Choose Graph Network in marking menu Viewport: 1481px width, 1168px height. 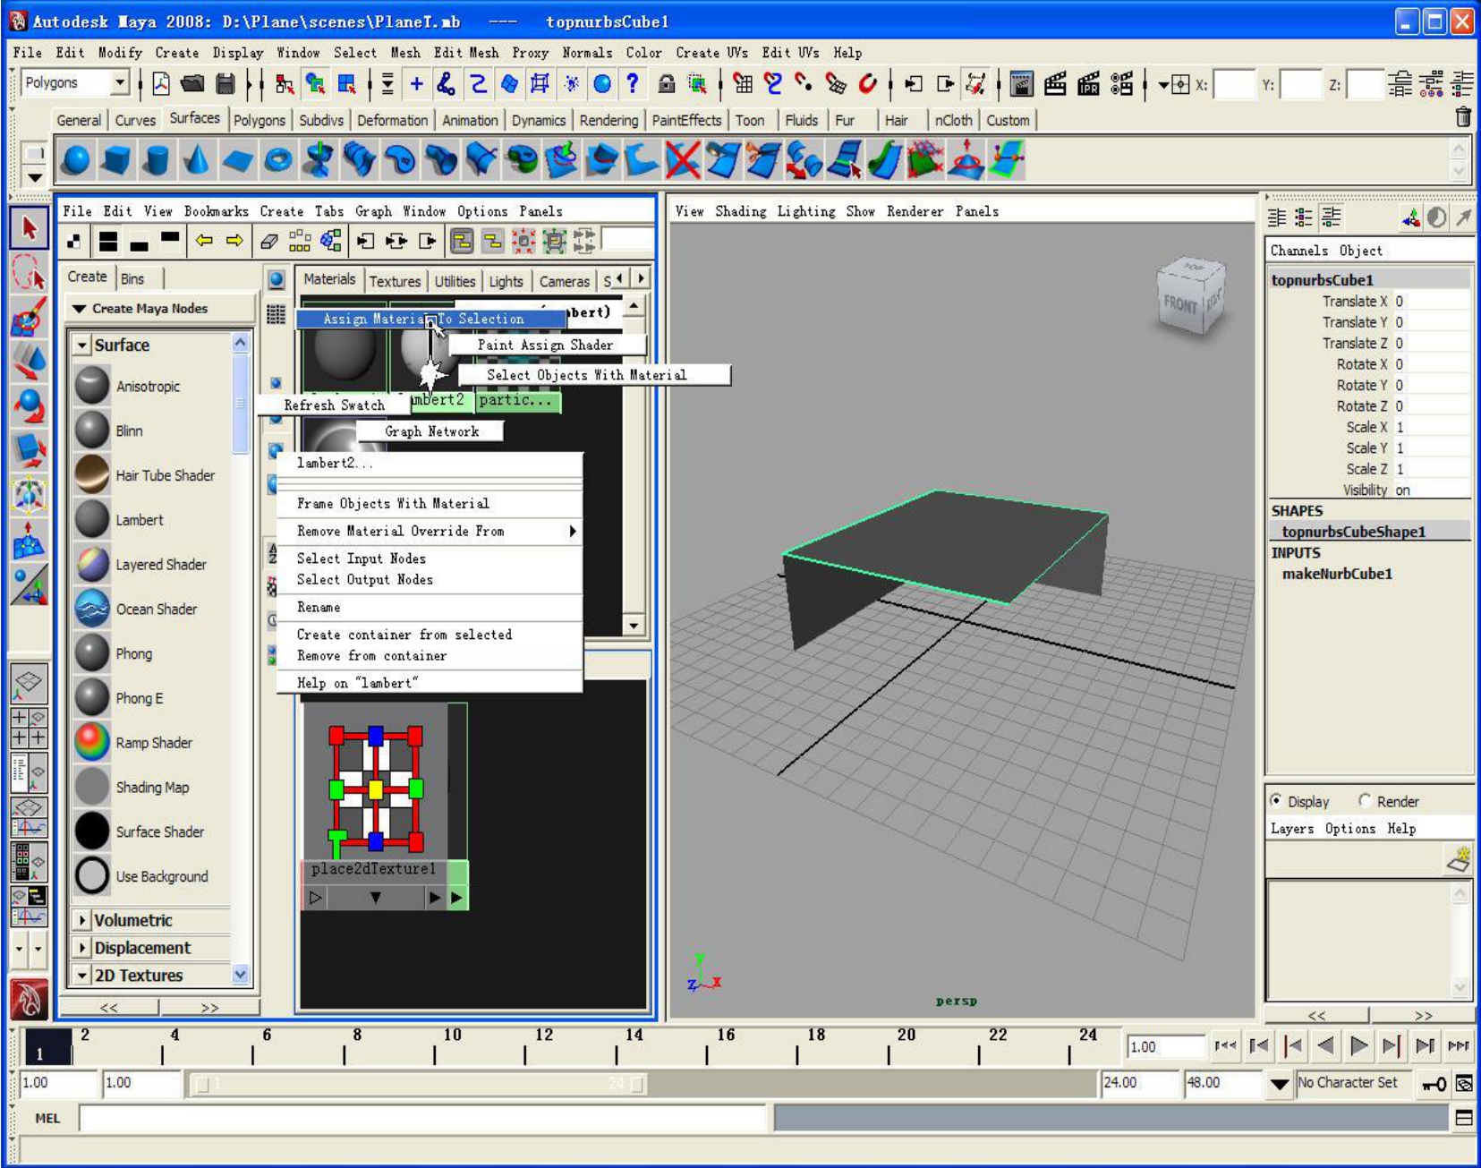431,431
